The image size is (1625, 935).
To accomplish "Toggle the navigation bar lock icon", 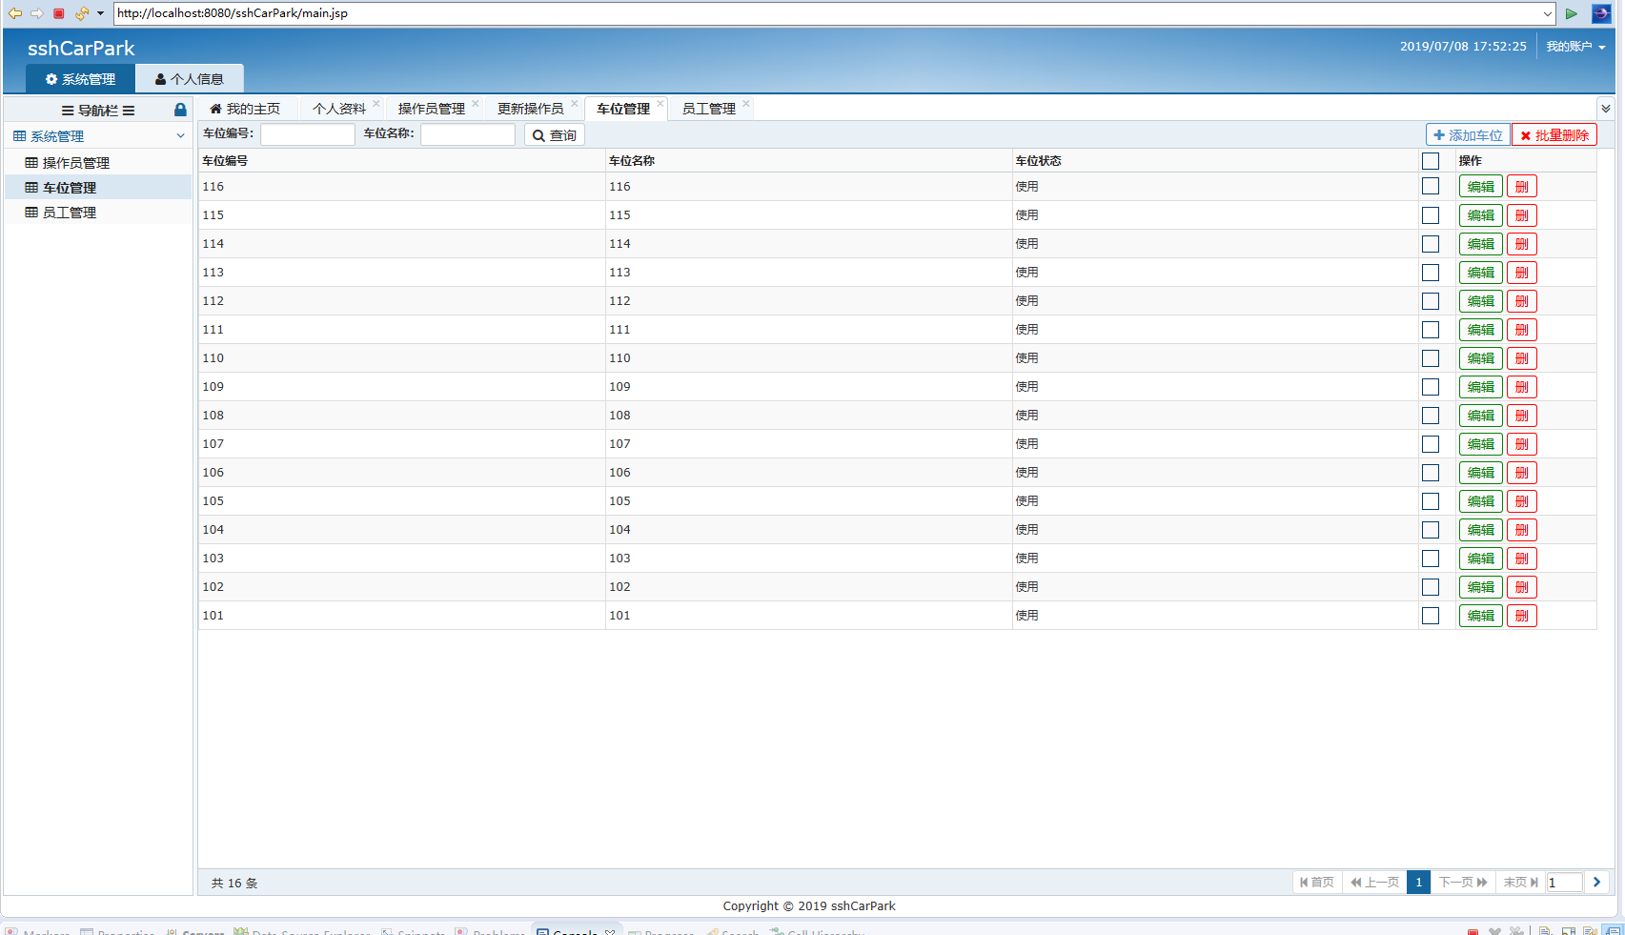I will click(x=180, y=110).
